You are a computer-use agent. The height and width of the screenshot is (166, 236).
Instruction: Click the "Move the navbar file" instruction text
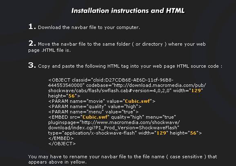(x=117, y=47)
